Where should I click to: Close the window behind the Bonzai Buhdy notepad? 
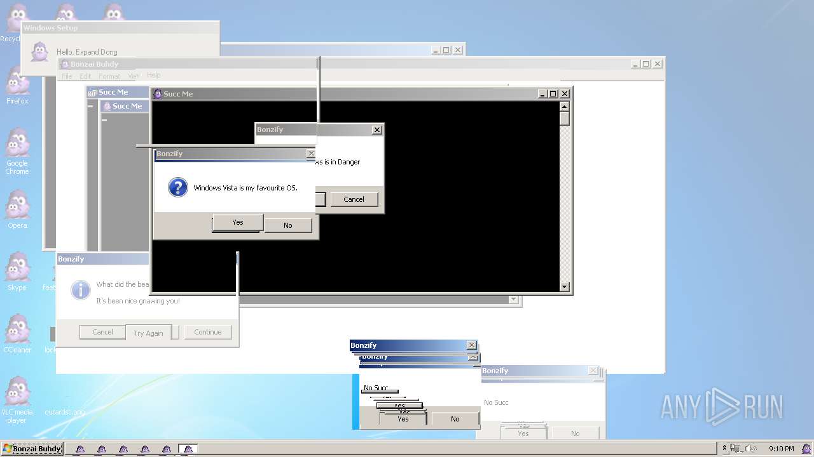458,50
